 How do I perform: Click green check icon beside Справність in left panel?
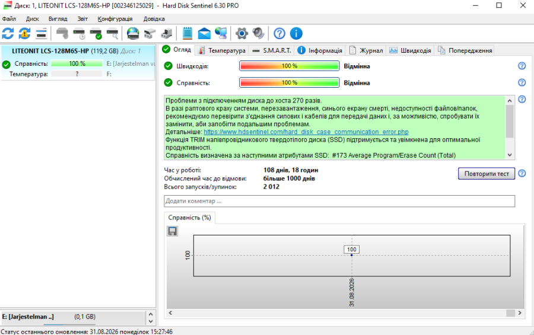coord(6,64)
